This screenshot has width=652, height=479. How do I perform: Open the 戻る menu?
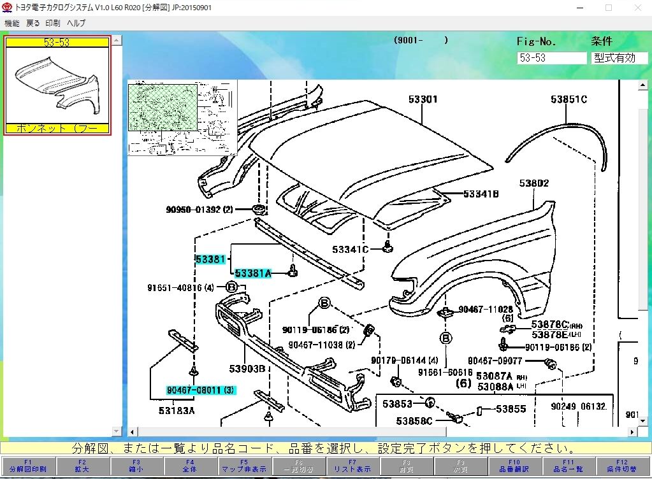(33, 24)
